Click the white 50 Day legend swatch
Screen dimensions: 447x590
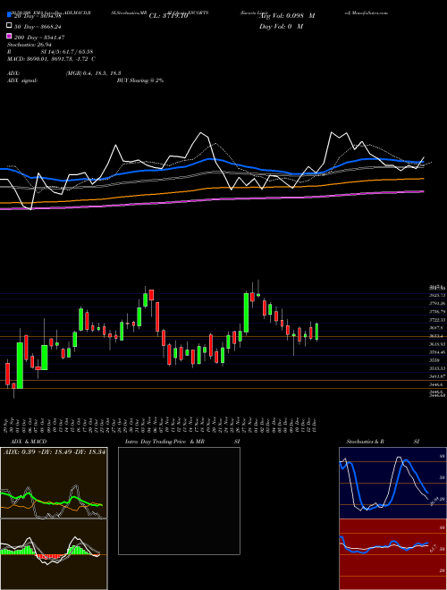10,26
